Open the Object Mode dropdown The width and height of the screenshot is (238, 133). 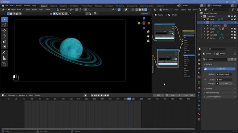coord(16,10)
